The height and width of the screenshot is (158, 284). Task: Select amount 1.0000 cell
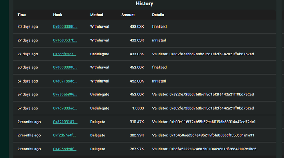tap(138, 108)
